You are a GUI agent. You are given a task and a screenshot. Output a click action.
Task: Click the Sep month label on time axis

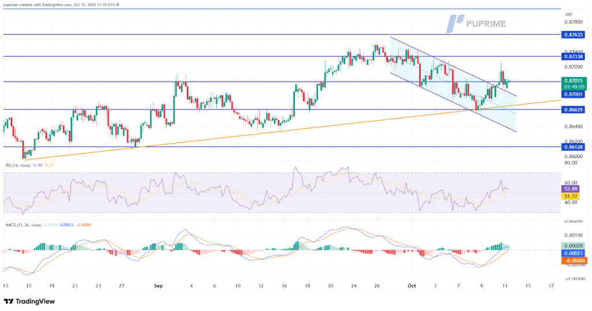[x=160, y=286]
